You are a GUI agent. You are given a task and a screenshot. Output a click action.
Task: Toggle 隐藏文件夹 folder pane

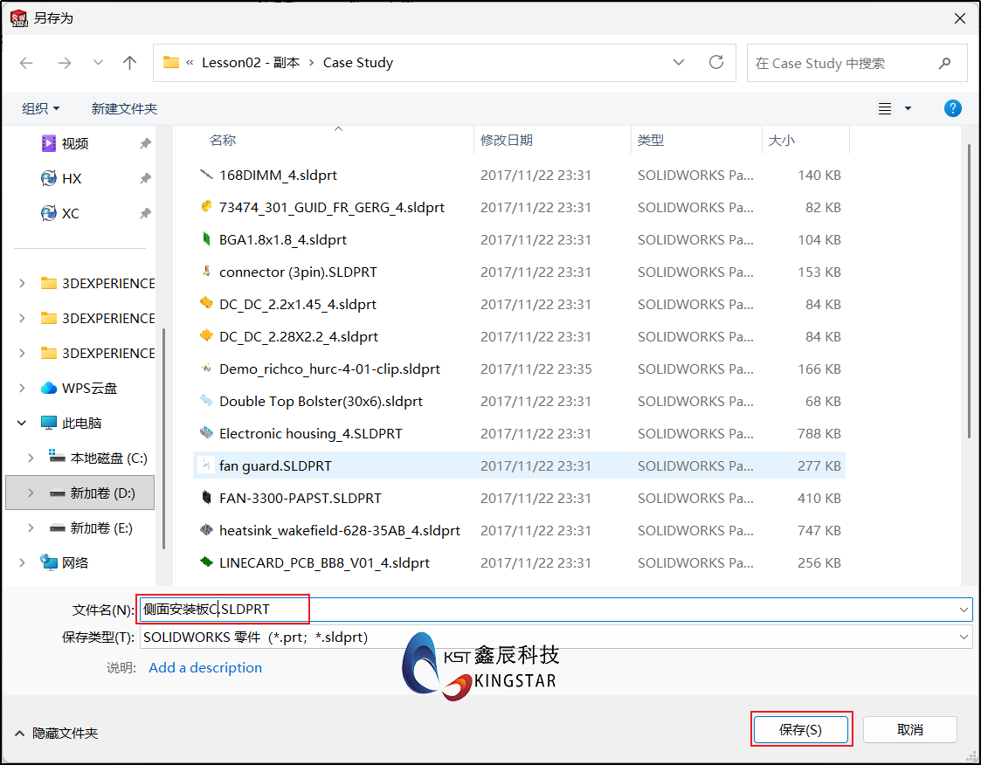[x=56, y=733]
